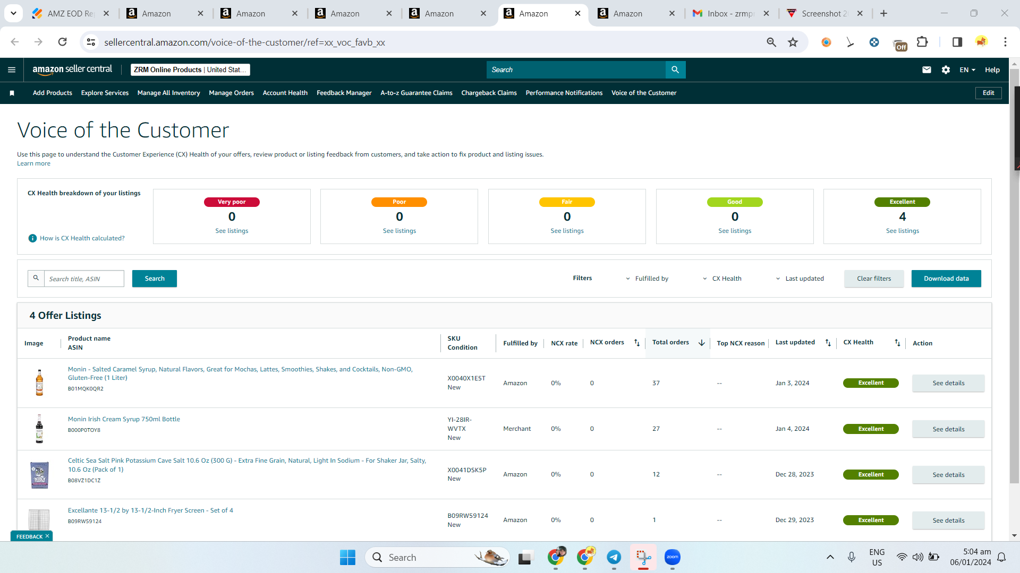See details for Monin Salted Caramel Syrup
Viewport: 1020px width, 573px height.
click(x=948, y=383)
